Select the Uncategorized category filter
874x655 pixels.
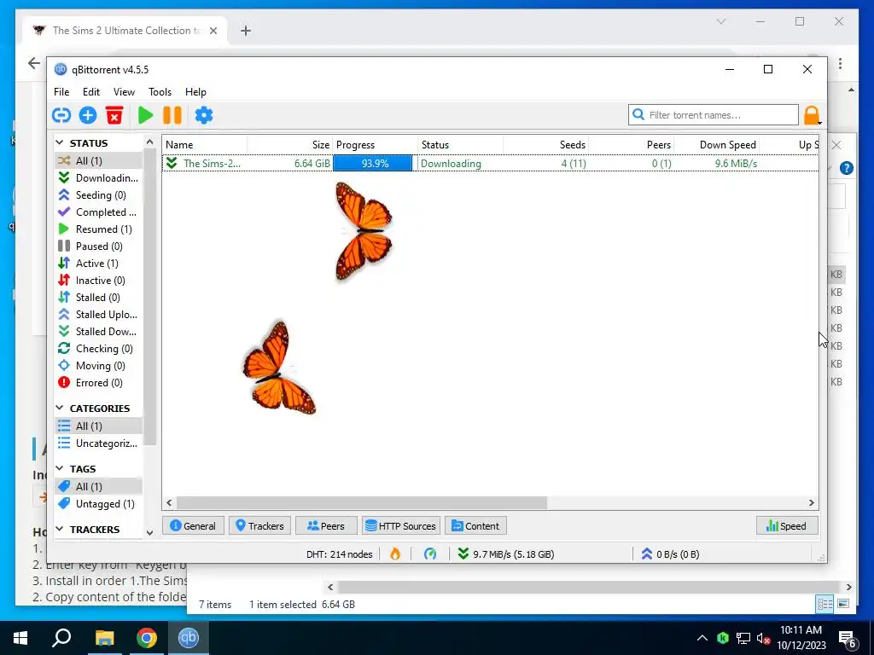click(98, 443)
